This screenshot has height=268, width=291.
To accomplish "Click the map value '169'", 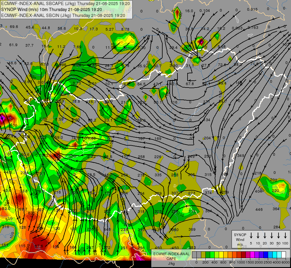I will point(158,138).
